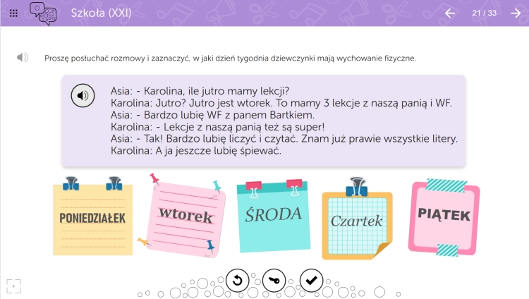This screenshot has height=299, width=529.
Task: Select the PONIEDZIAŁEK note card
Action: [x=93, y=216]
